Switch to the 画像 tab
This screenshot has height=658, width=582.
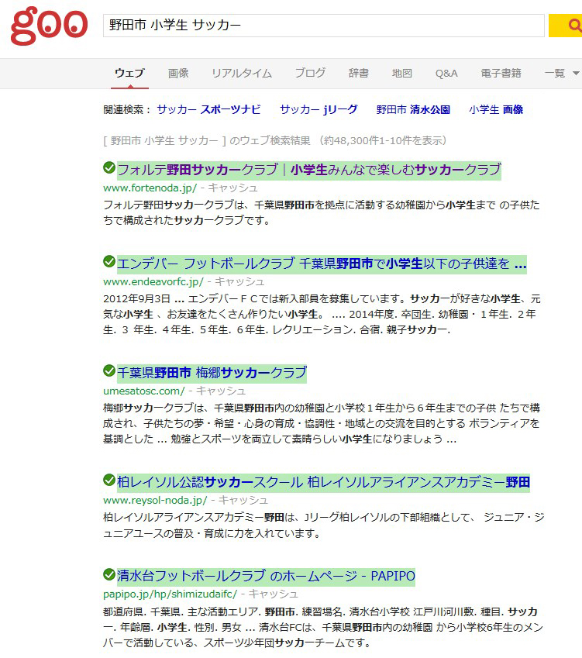(x=178, y=74)
